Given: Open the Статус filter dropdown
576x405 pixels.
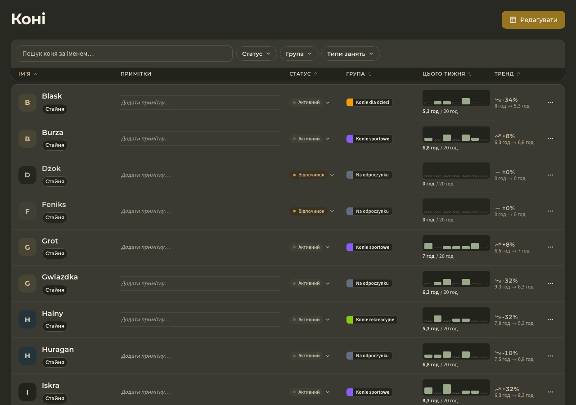Looking at the screenshot, I should click(x=256, y=54).
